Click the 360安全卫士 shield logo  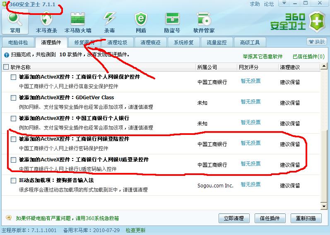pos(318,22)
